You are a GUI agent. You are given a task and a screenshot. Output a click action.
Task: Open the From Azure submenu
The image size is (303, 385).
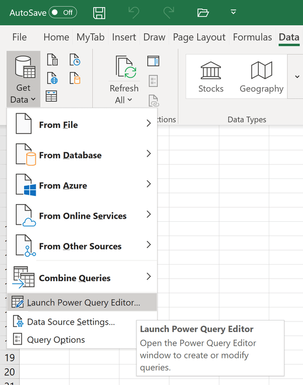click(x=83, y=184)
